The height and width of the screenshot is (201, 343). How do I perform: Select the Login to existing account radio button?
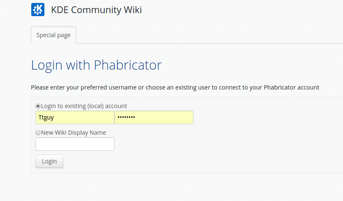[x=38, y=106]
